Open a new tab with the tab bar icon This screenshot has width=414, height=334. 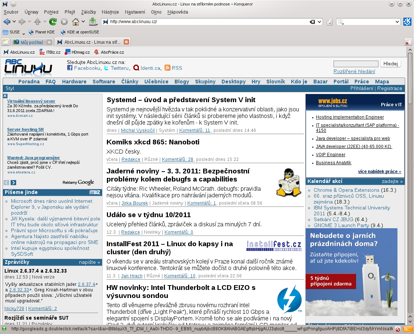pos(6,42)
